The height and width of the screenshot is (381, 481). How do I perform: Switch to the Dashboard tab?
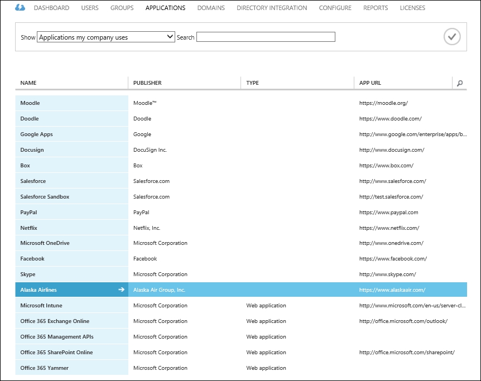tap(51, 8)
